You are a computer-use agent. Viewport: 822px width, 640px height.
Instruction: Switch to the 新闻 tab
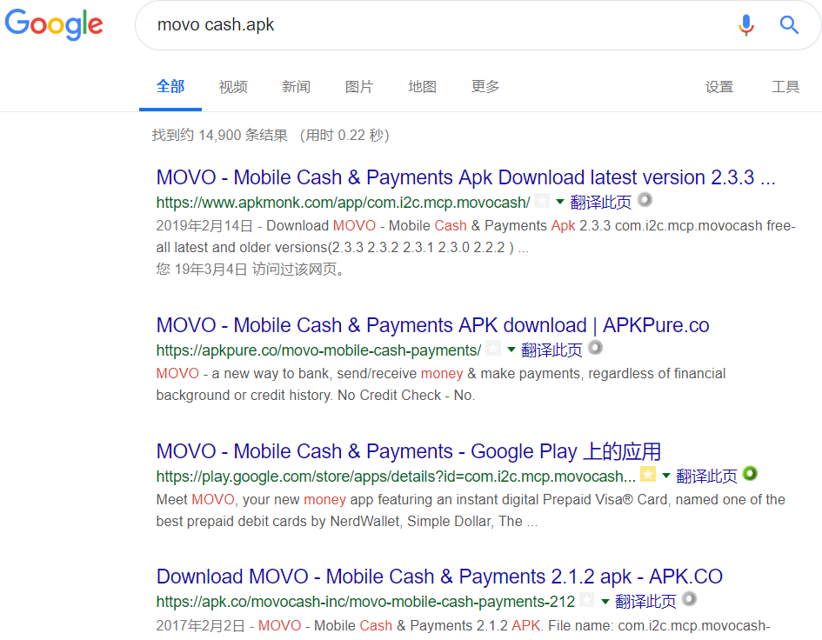coord(297,86)
